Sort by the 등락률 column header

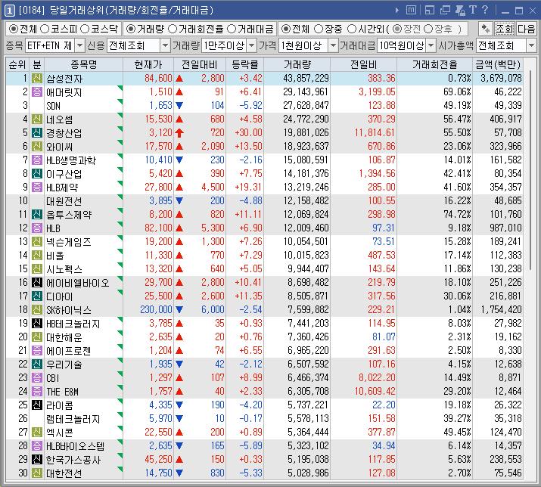[244, 64]
